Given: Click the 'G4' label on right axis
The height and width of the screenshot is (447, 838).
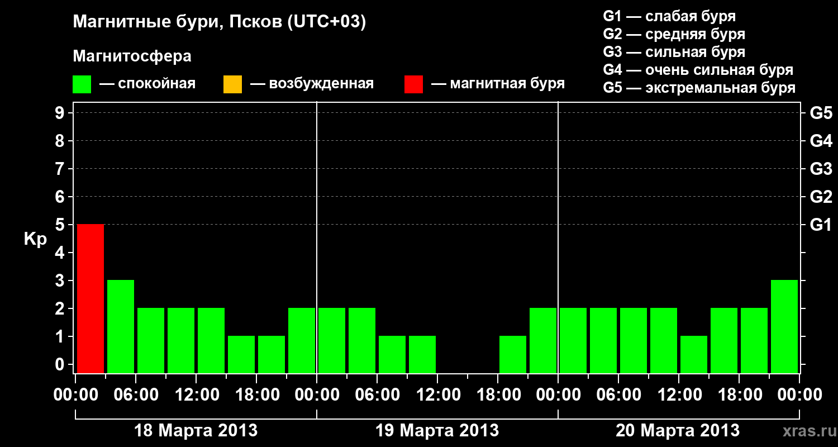Looking at the screenshot, I should point(821,141).
